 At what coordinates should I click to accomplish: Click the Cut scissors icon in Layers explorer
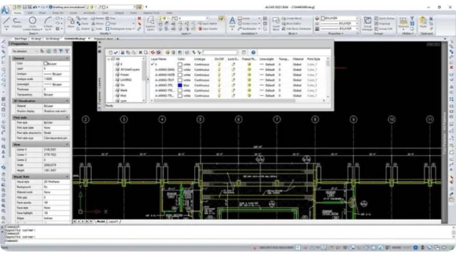123,52
